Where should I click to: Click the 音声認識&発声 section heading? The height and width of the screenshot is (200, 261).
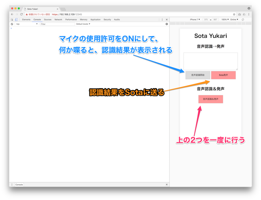click(211, 89)
